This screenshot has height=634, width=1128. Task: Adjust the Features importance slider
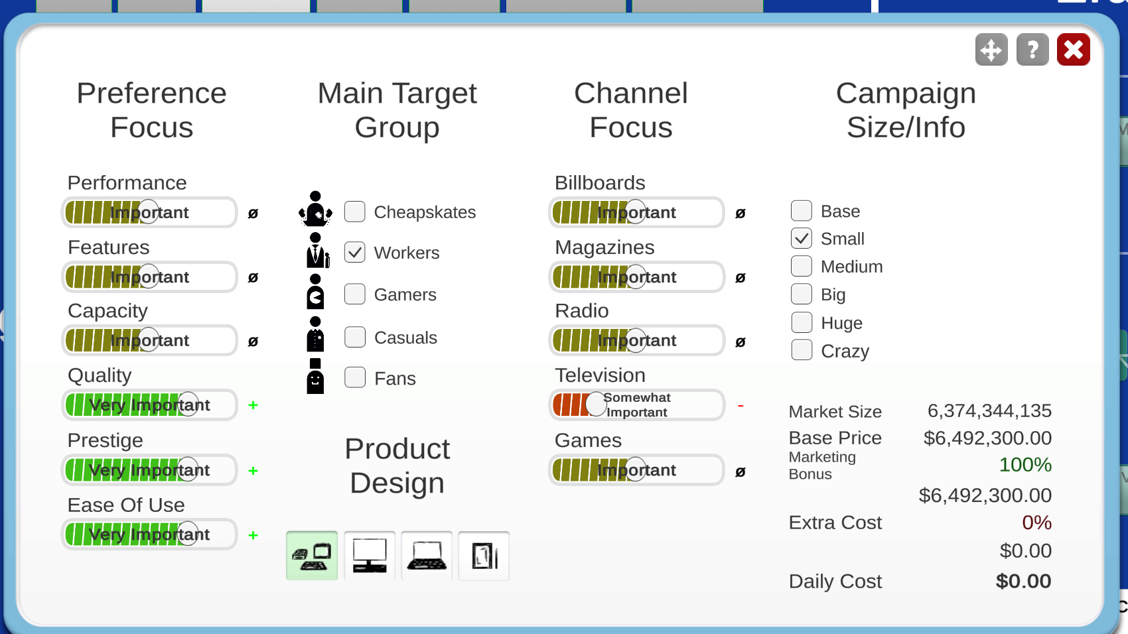coord(149,277)
